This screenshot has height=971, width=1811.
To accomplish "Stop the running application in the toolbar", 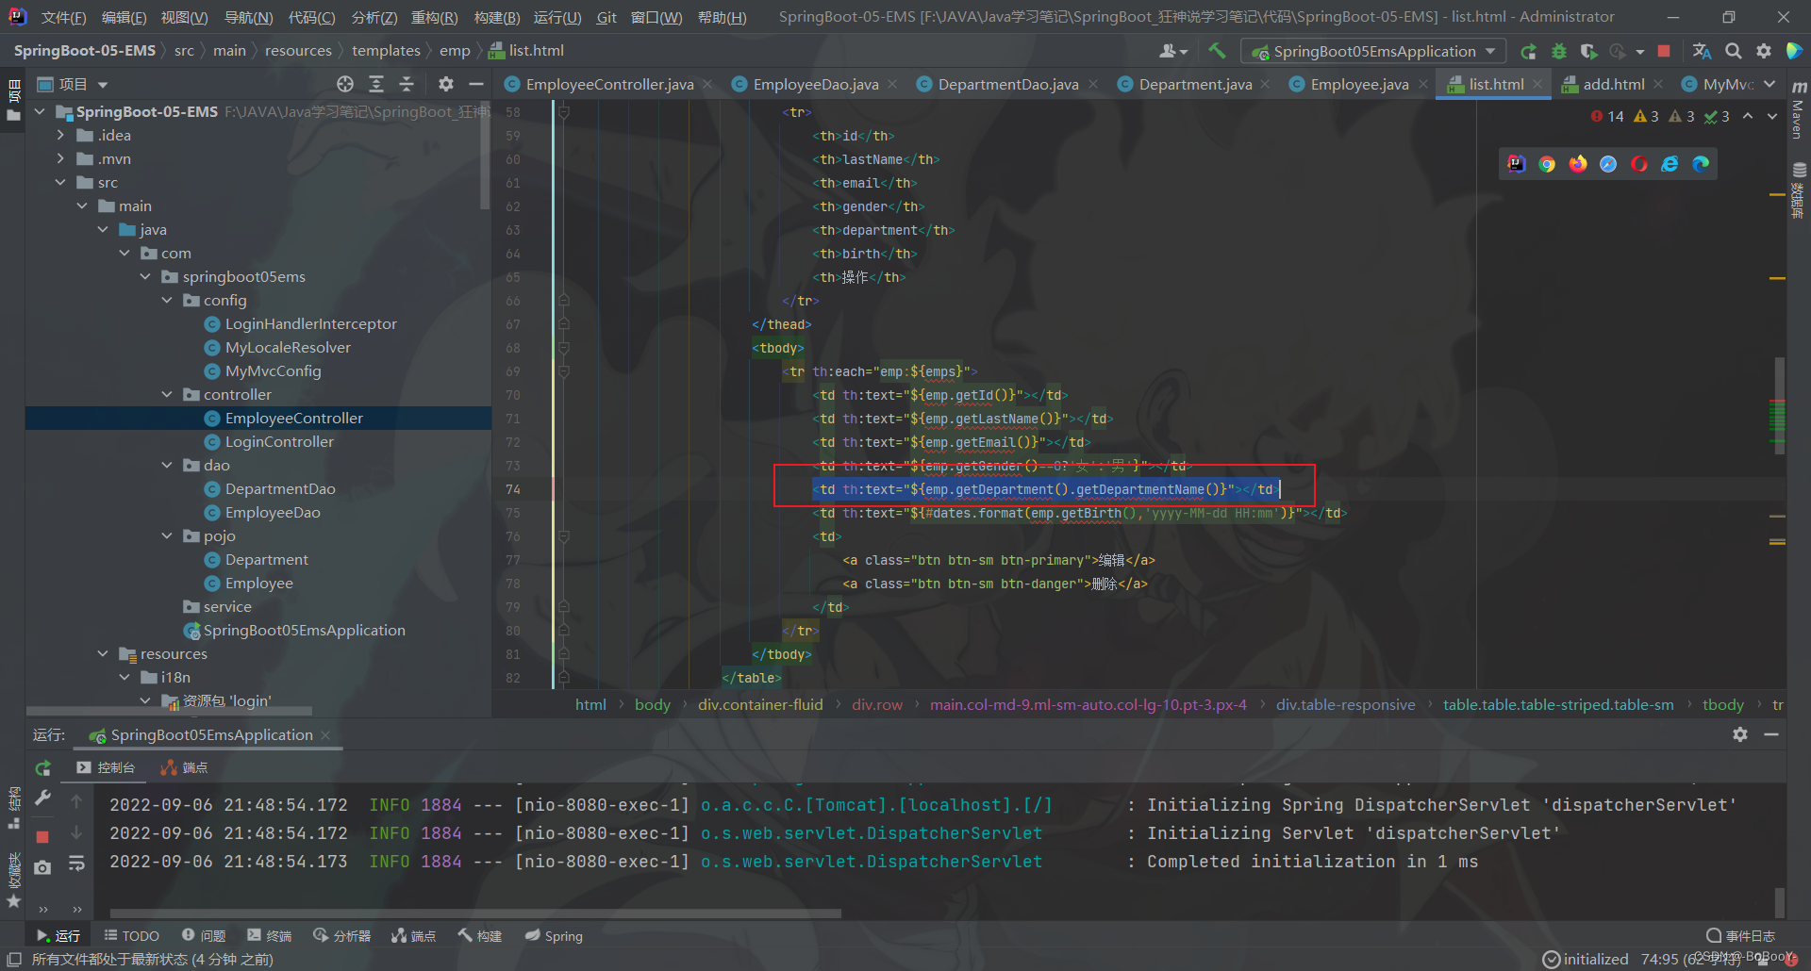I will pos(1664,51).
